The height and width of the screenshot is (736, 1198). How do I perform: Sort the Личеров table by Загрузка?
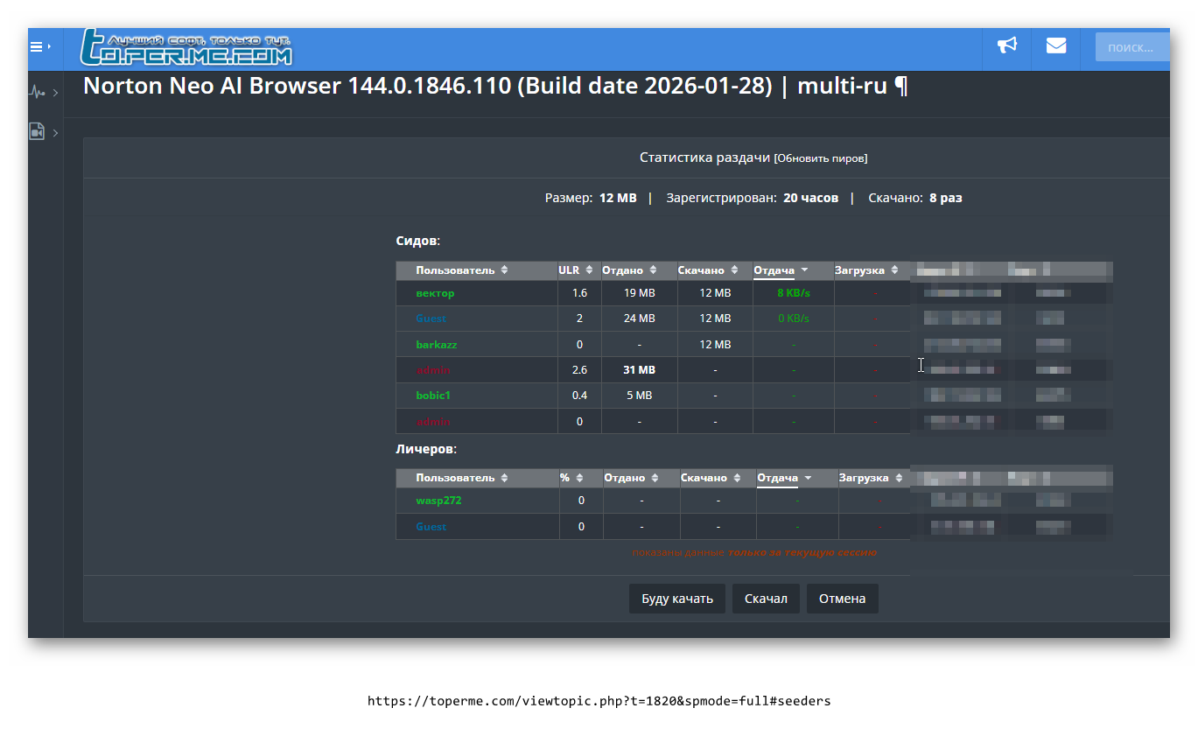point(870,478)
